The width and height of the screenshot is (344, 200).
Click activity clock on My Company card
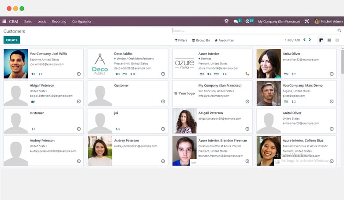pyautogui.click(x=247, y=101)
